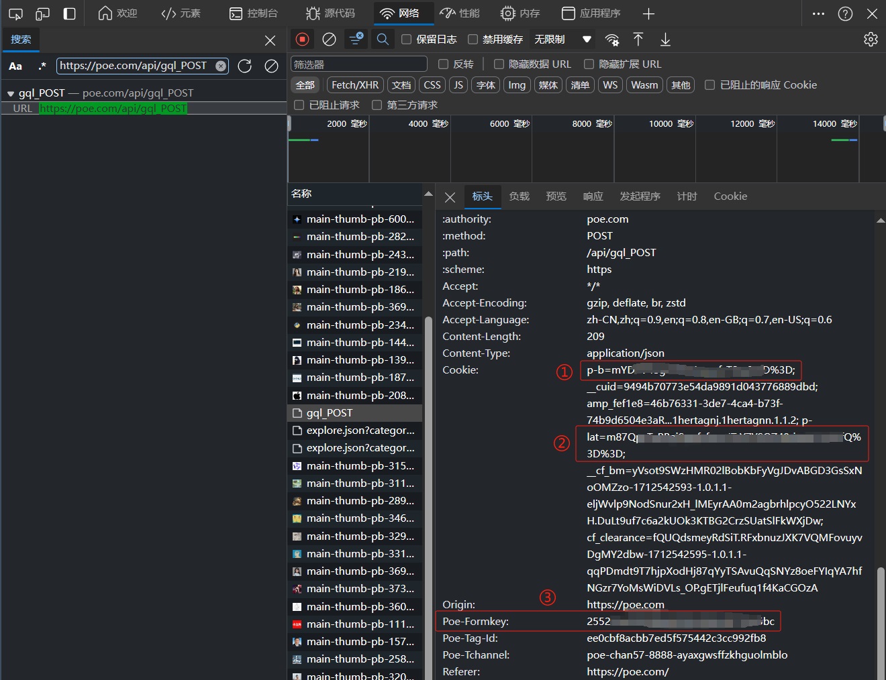Filter by CSS requests
Viewport: 886px width, 680px height.
click(x=432, y=85)
